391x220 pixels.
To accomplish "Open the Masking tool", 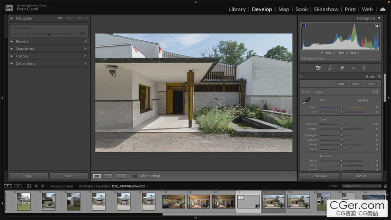I will [x=364, y=68].
